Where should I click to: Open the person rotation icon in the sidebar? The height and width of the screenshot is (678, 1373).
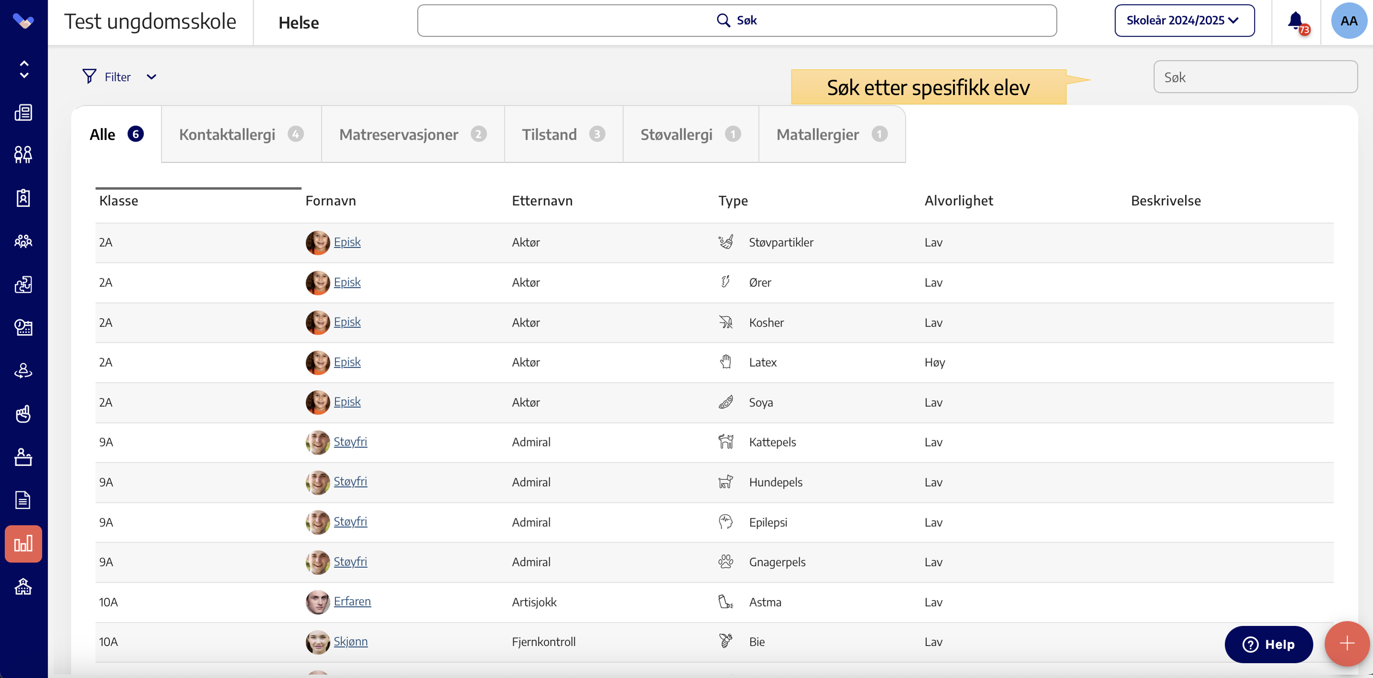point(23,370)
